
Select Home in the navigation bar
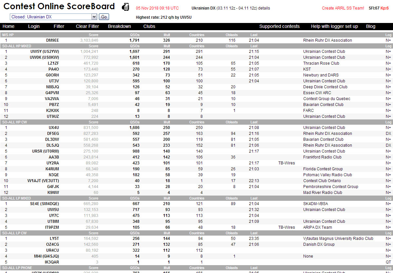click(9, 26)
